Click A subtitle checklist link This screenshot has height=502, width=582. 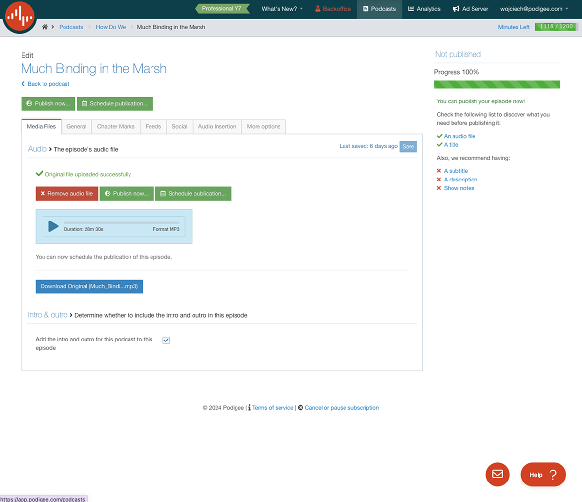tap(456, 171)
